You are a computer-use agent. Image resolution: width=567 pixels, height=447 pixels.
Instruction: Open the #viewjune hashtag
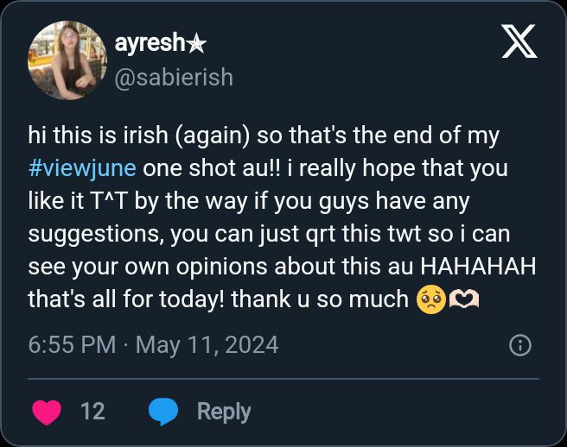click(x=82, y=167)
